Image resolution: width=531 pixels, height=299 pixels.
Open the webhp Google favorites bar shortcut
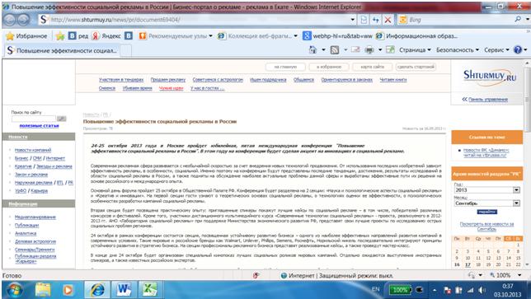(x=337, y=36)
